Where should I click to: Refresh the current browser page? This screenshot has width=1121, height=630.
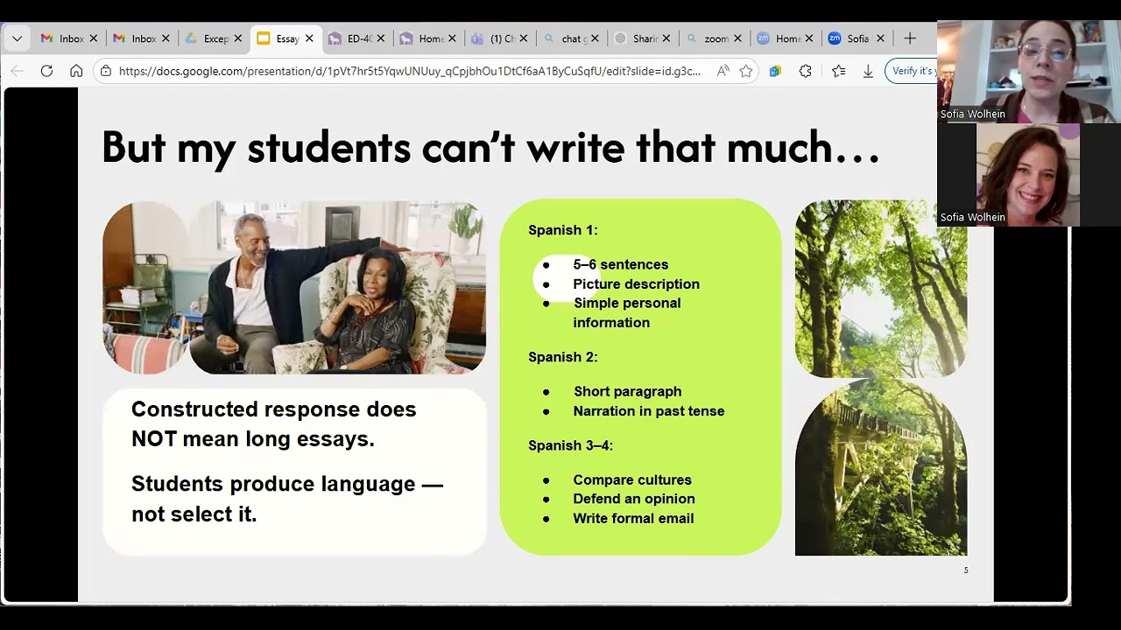coord(47,71)
